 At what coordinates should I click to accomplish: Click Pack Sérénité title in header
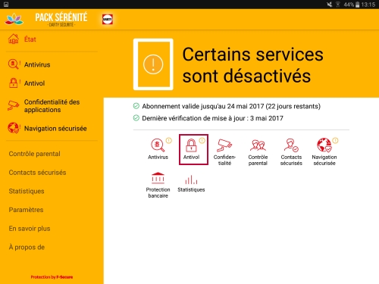pos(61,17)
